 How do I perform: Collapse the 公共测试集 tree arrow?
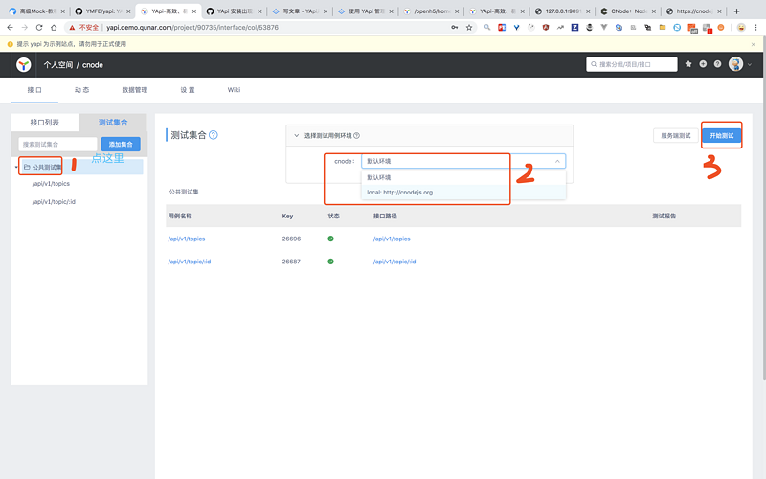pos(16,167)
